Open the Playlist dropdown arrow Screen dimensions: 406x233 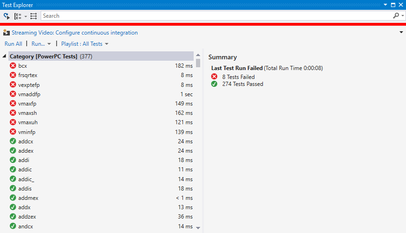(107, 44)
